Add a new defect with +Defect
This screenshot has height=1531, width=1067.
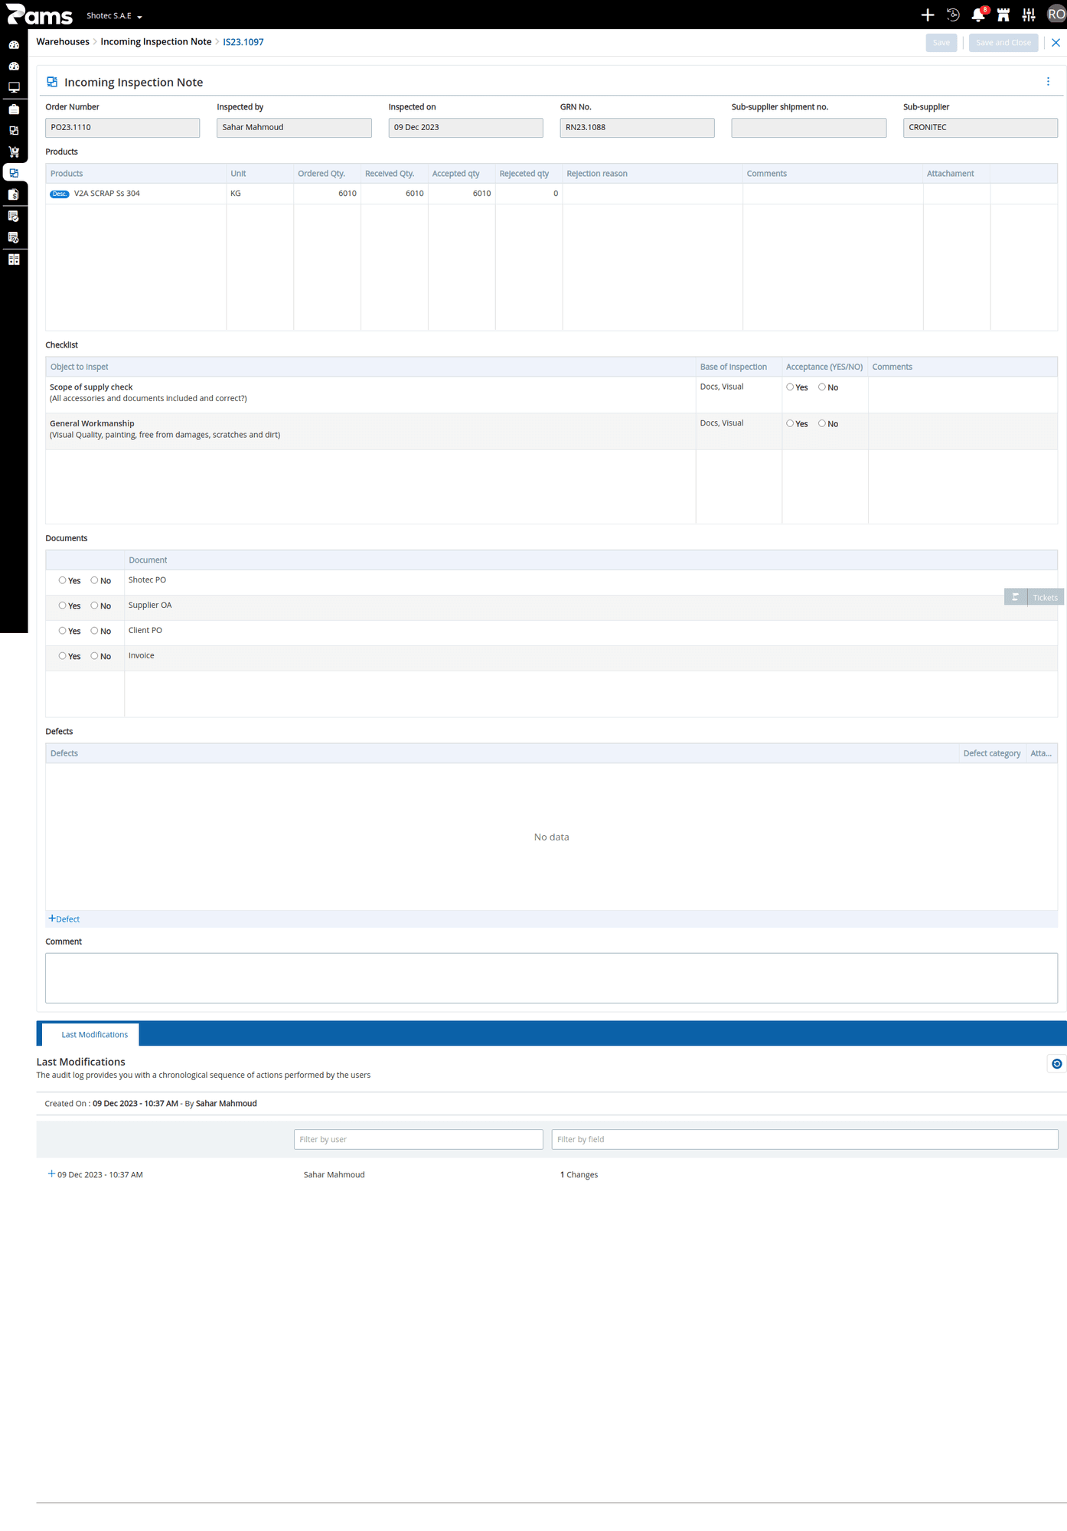[x=64, y=919]
